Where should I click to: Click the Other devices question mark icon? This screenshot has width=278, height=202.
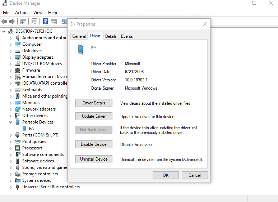(17, 116)
